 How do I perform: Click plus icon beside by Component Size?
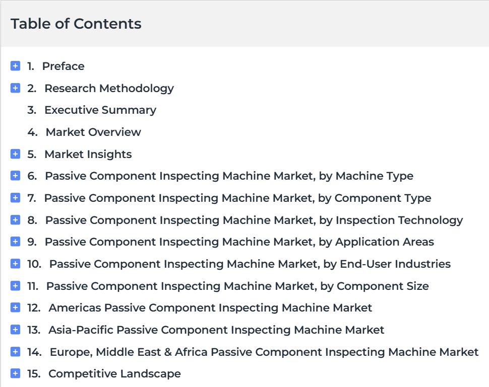[15, 286]
